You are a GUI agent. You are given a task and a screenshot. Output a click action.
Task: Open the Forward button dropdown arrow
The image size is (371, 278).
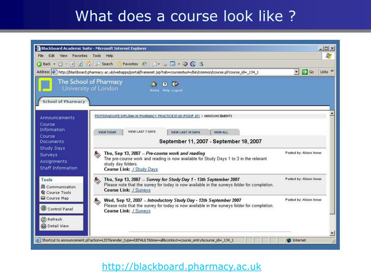point(67,64)
